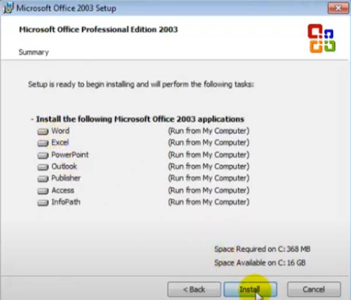Click the Install button

click(x=250, y=289)
